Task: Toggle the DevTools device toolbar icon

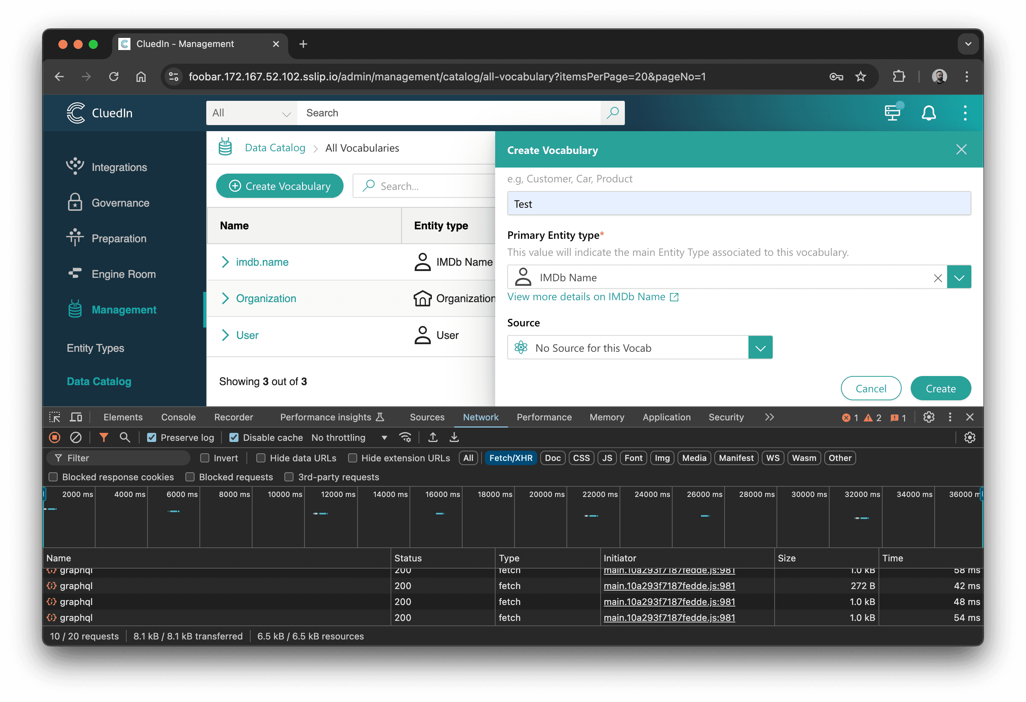Action: [x=76, y=417]
